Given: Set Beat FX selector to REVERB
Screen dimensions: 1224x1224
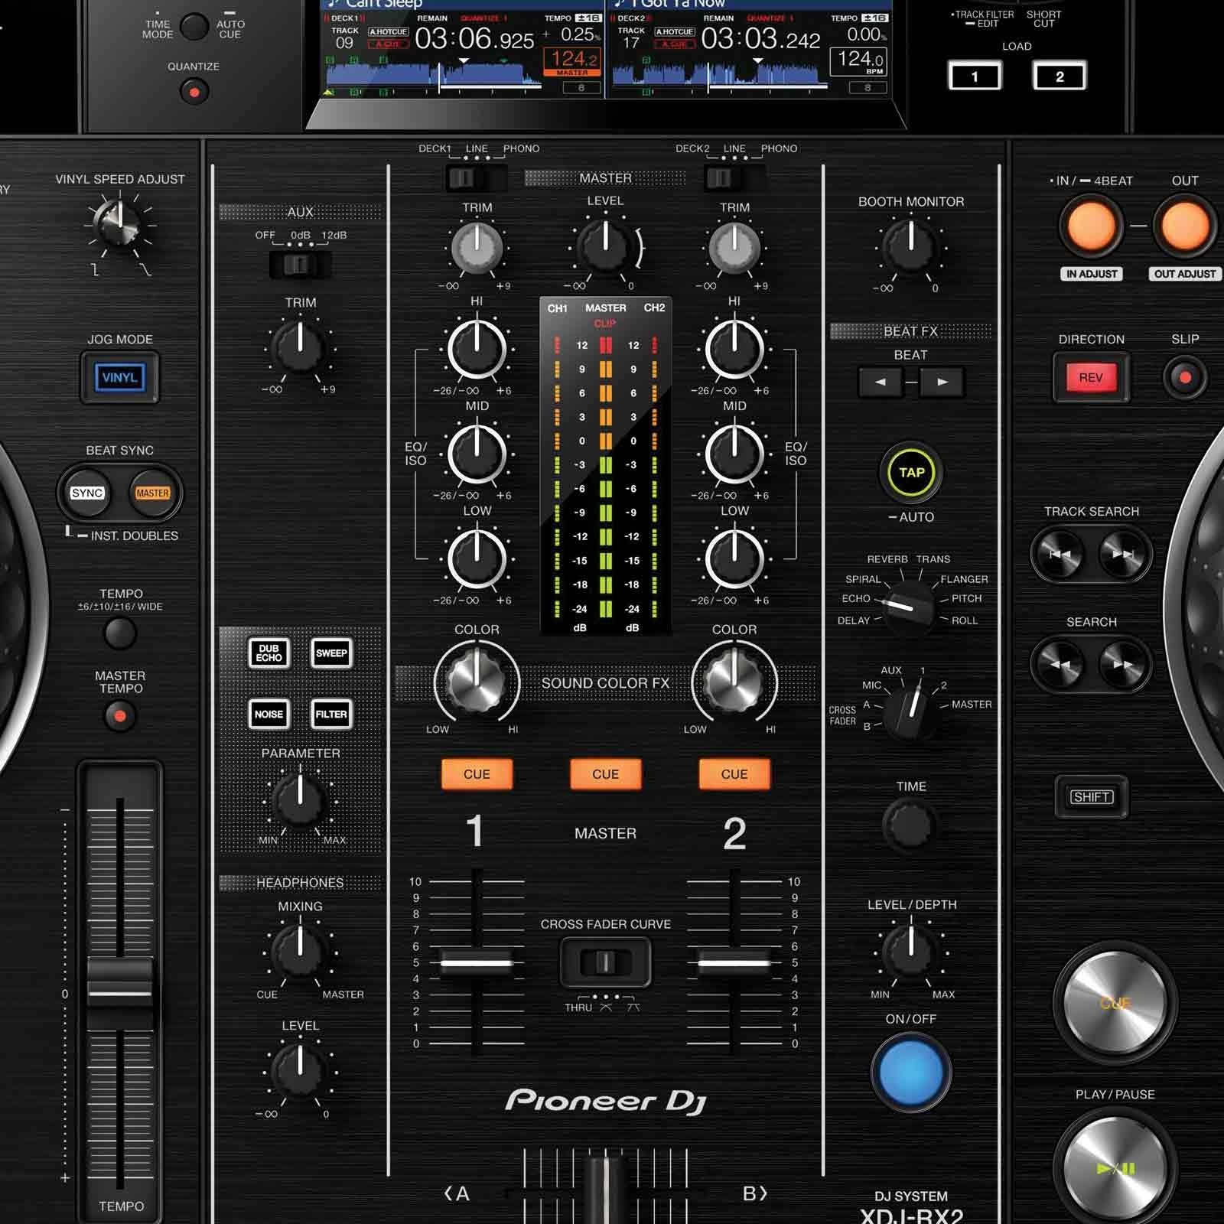Looking at the screenshot, I should click(x=887, y=558).
